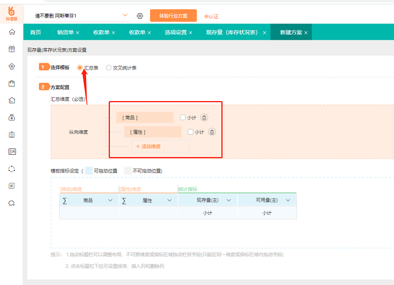Viewport: 394px width, 285px height.
Task: Open the money bag icon in sidebar
Action: 12,117
